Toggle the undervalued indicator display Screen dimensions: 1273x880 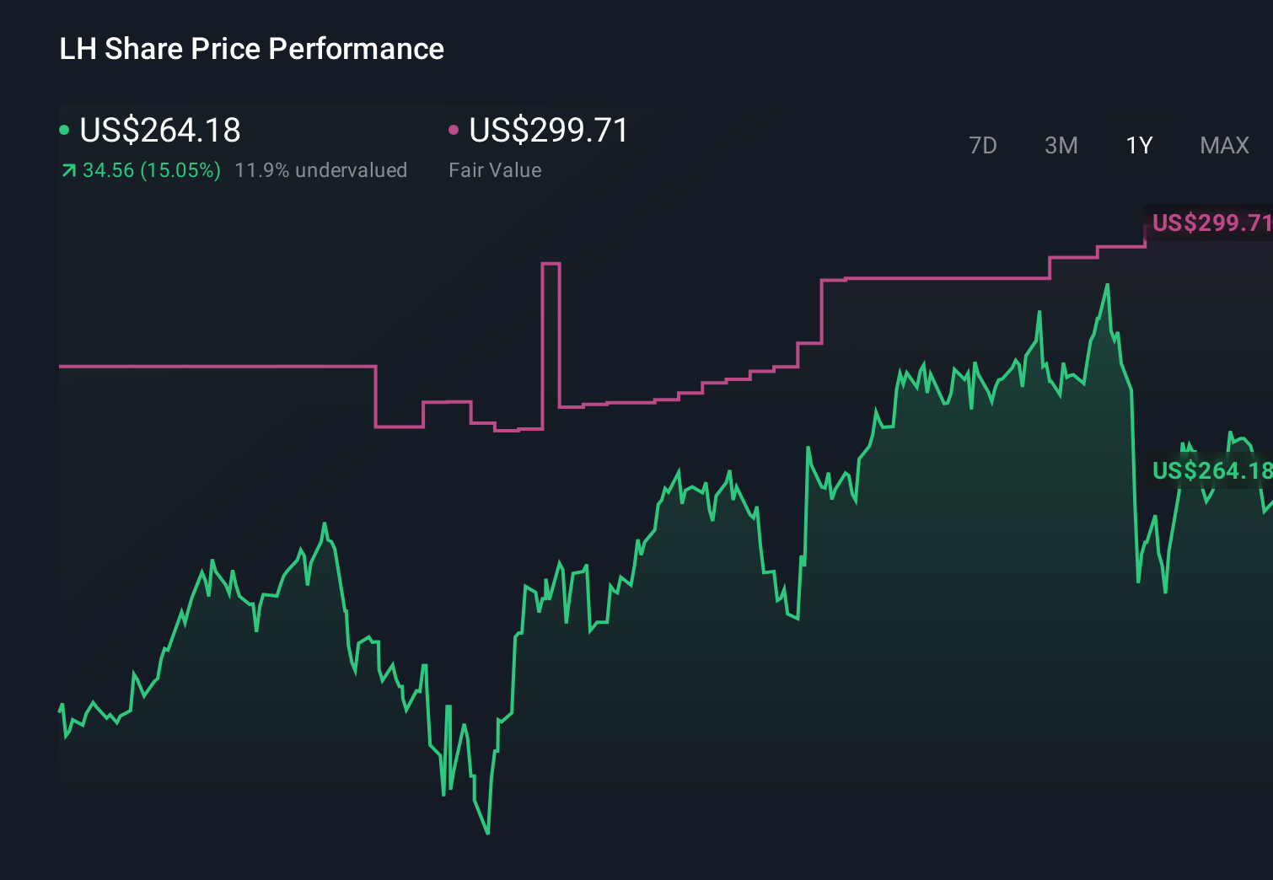point(322,170)
